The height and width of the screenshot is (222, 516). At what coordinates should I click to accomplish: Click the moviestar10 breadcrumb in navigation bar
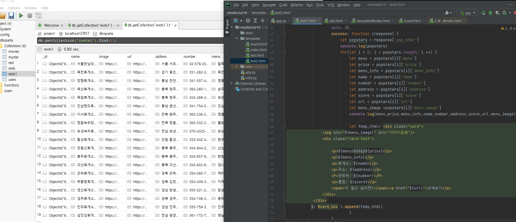click(x=237, y=13)
